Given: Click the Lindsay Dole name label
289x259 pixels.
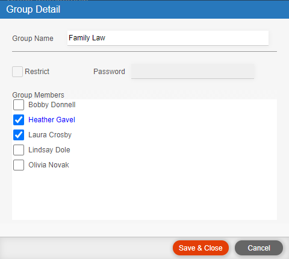Looking at the screenshot, I should coord(49,150).
